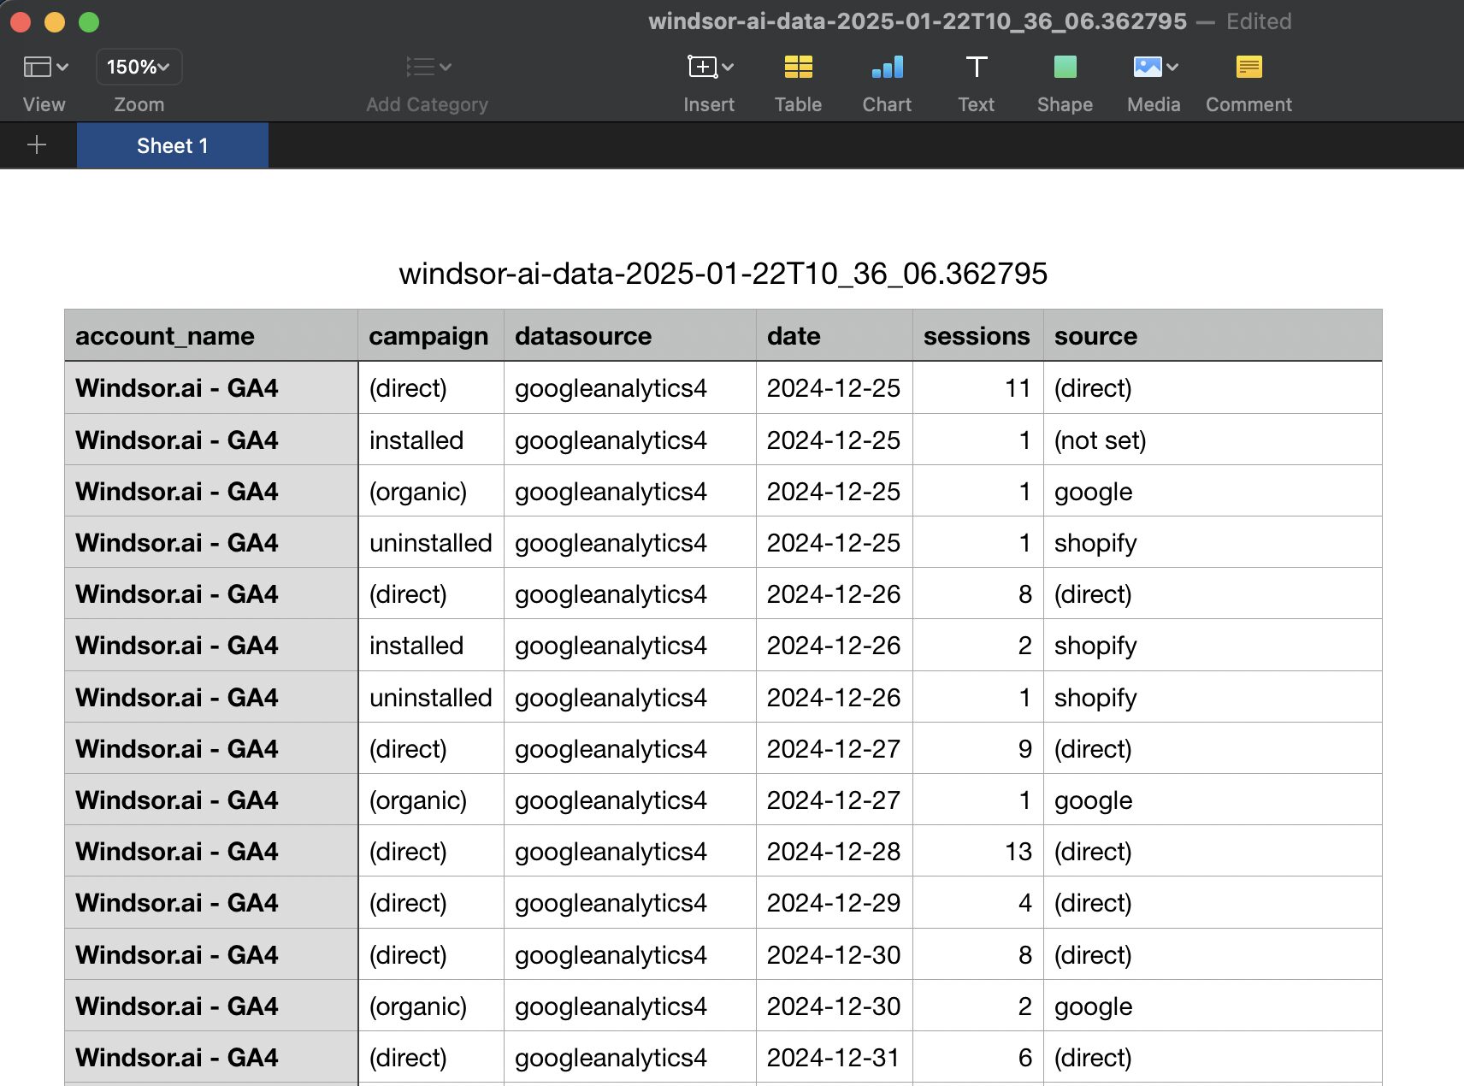Image resolution: width=1464 pixels, height=1086 pixels.
Task: Select 'google' source cell for 2024-12-30
Action: coord(1213,1006)
